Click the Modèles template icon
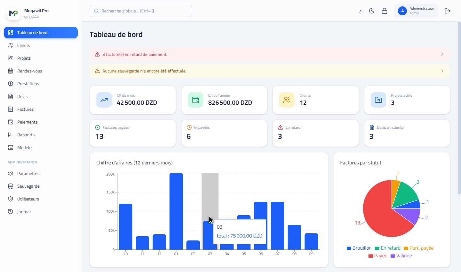Screen dimensions: 461x272 (11, 147)
